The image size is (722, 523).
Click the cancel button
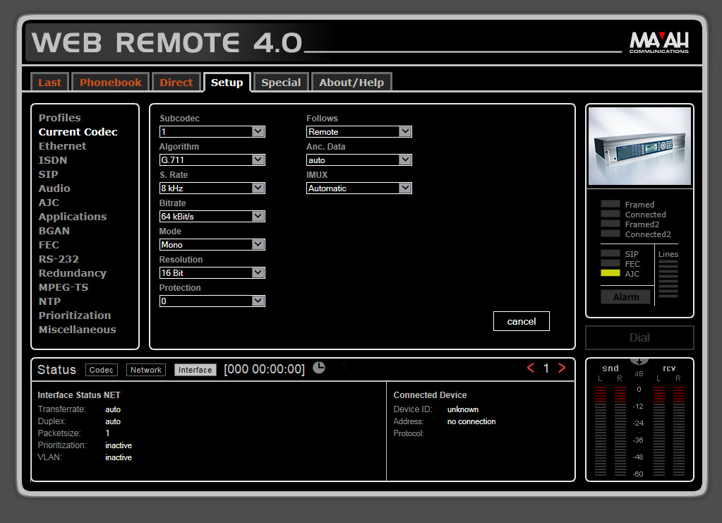522,321
